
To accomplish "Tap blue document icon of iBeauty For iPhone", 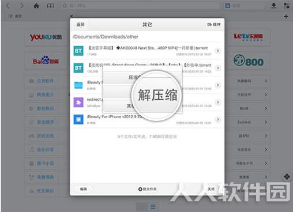I will tap(78, 119).
